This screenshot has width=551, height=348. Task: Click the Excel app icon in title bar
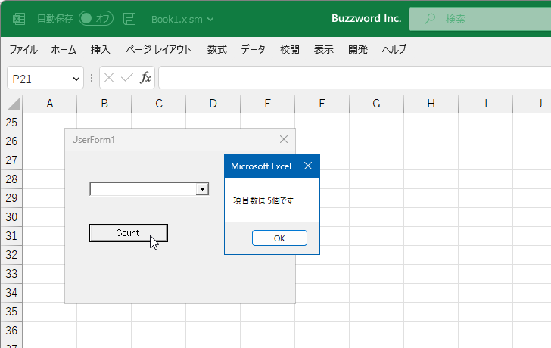[19, 19]
